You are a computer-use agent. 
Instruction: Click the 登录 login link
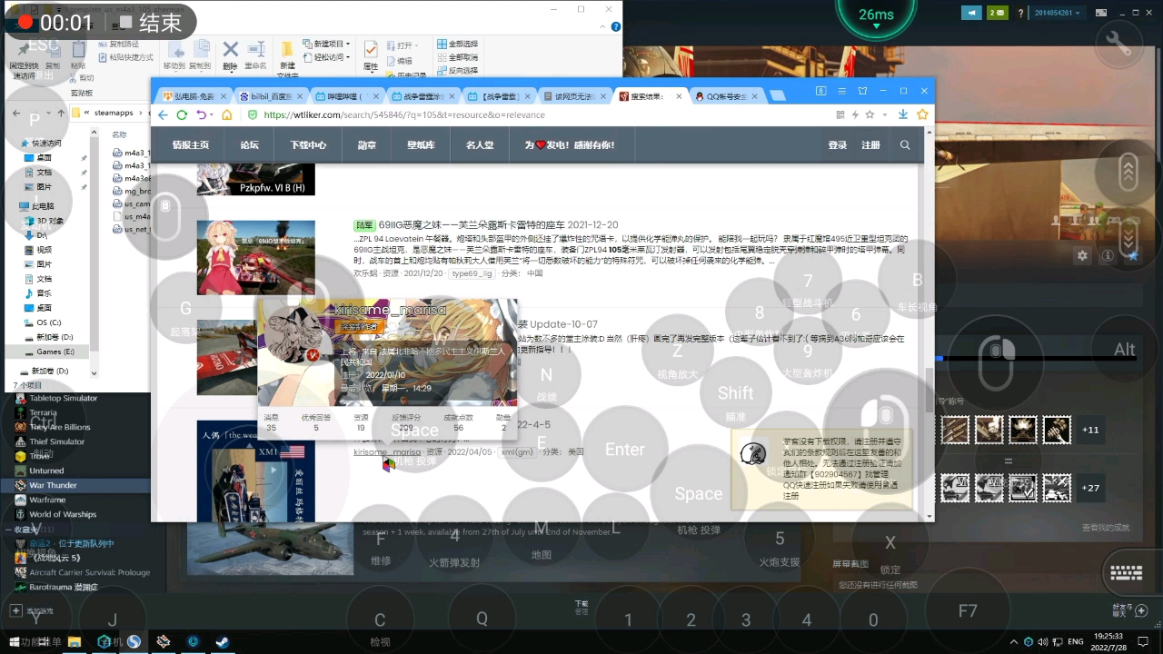tap(838, 145)
